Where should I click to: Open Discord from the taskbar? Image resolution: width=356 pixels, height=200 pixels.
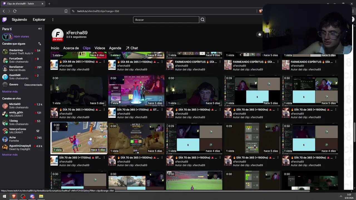click(32, 196)
